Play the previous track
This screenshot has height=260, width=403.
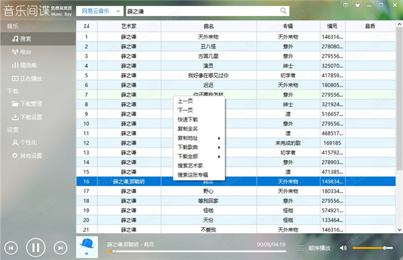pyautogui.click(x=11, y=248)
